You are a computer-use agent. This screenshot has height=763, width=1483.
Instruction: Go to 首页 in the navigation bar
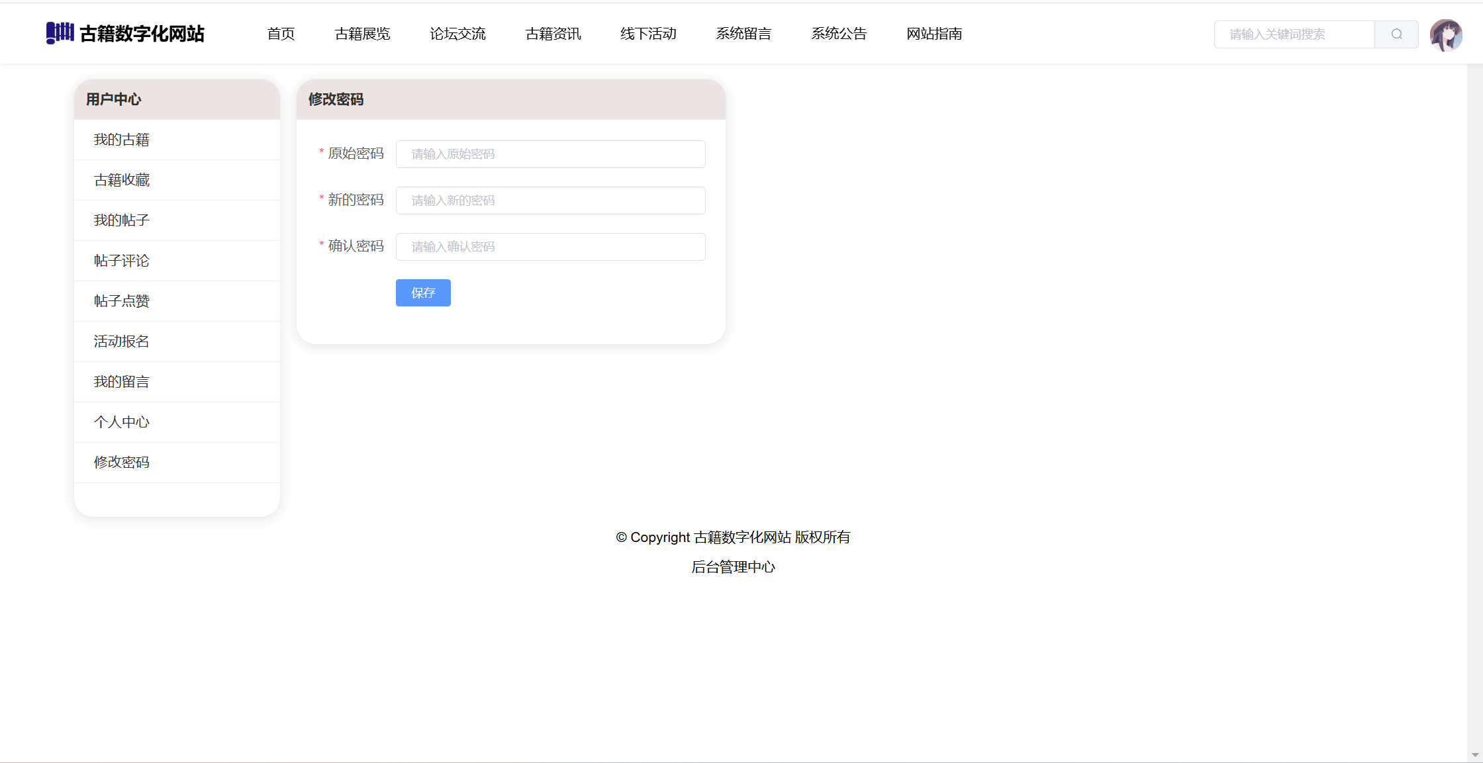click(x=281, y=34)
